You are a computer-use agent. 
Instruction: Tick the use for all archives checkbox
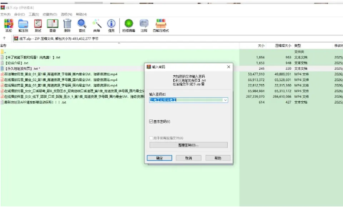coord(151,138)
